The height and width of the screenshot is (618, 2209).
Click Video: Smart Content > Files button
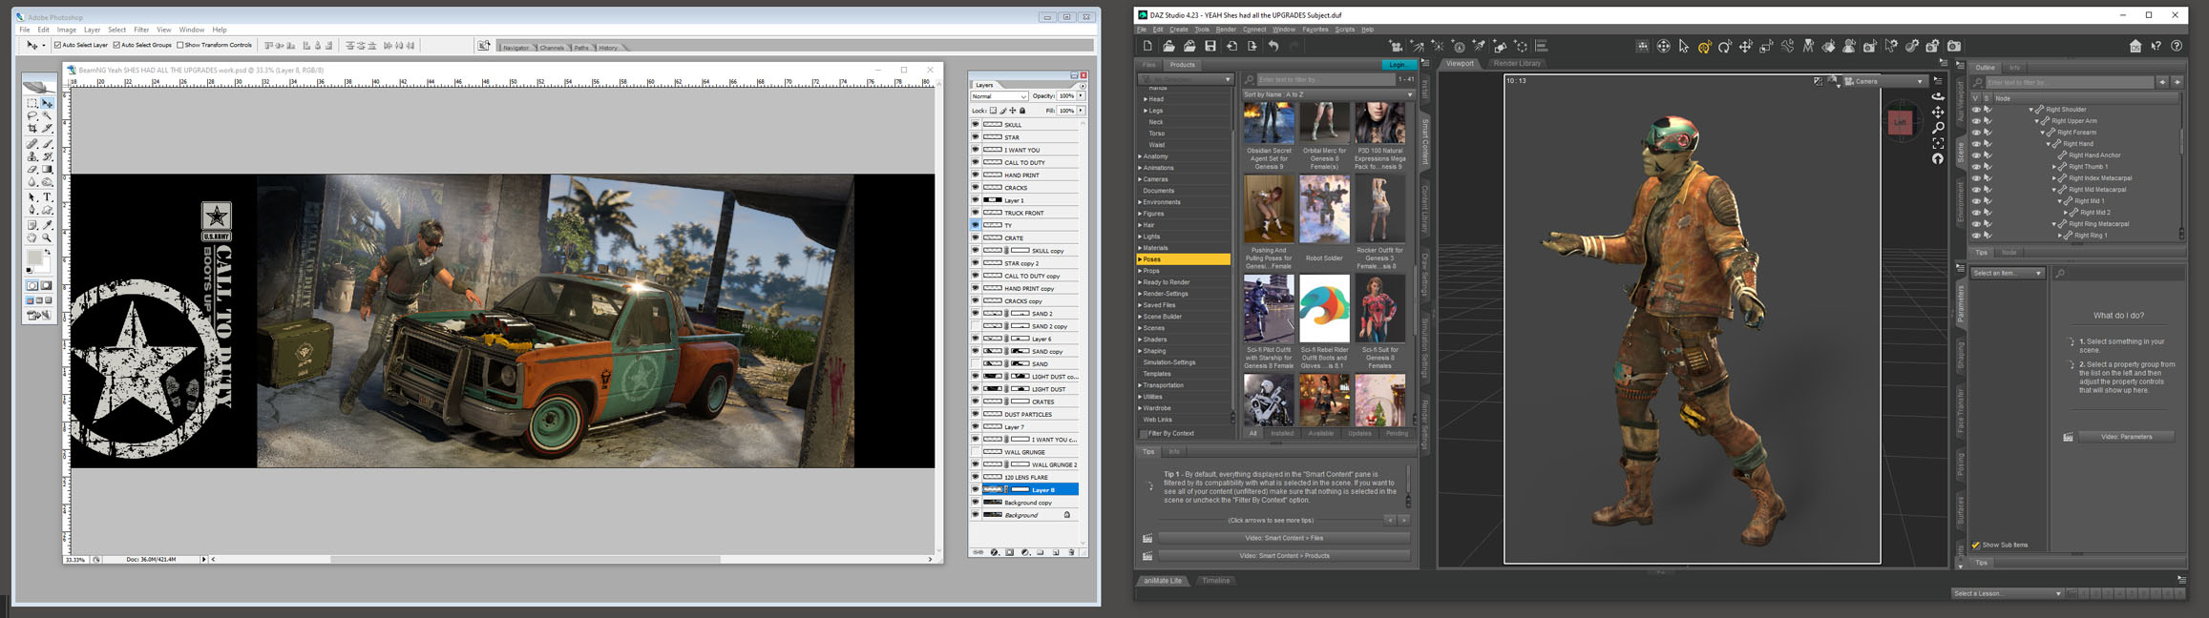(x=1284, y=538)
